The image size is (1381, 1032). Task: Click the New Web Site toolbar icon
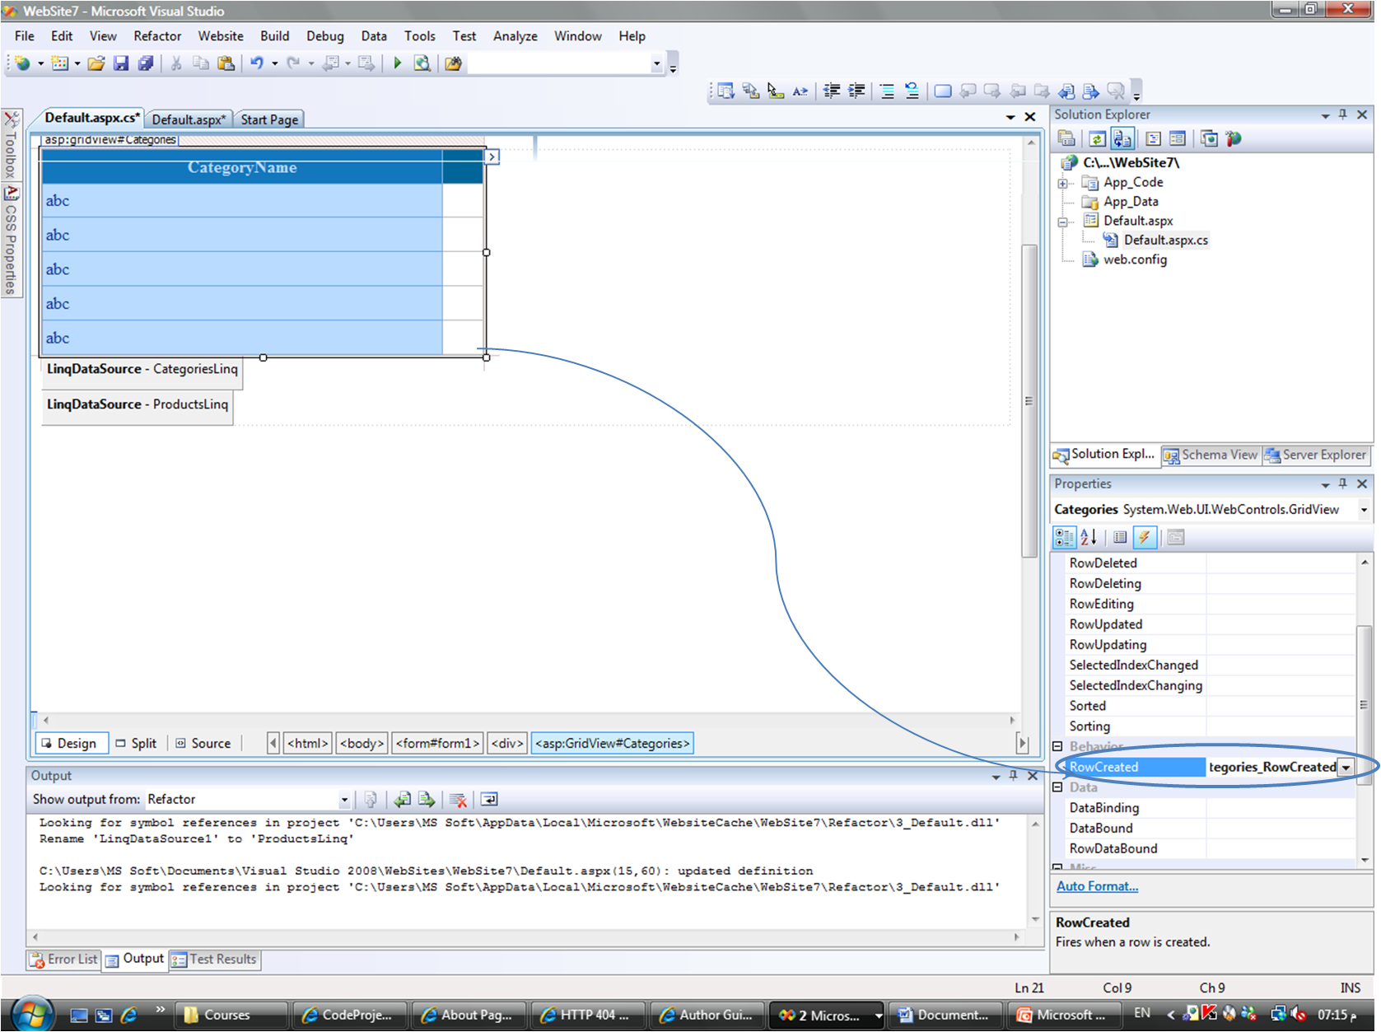point(22,63)
